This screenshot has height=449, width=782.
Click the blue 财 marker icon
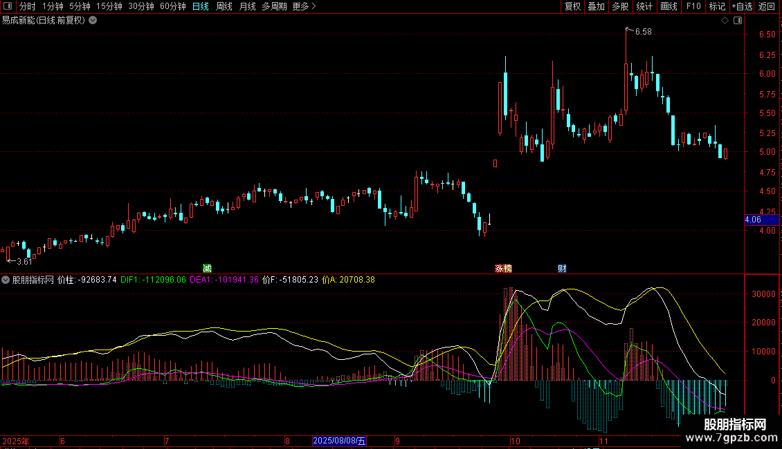point(562,268)
